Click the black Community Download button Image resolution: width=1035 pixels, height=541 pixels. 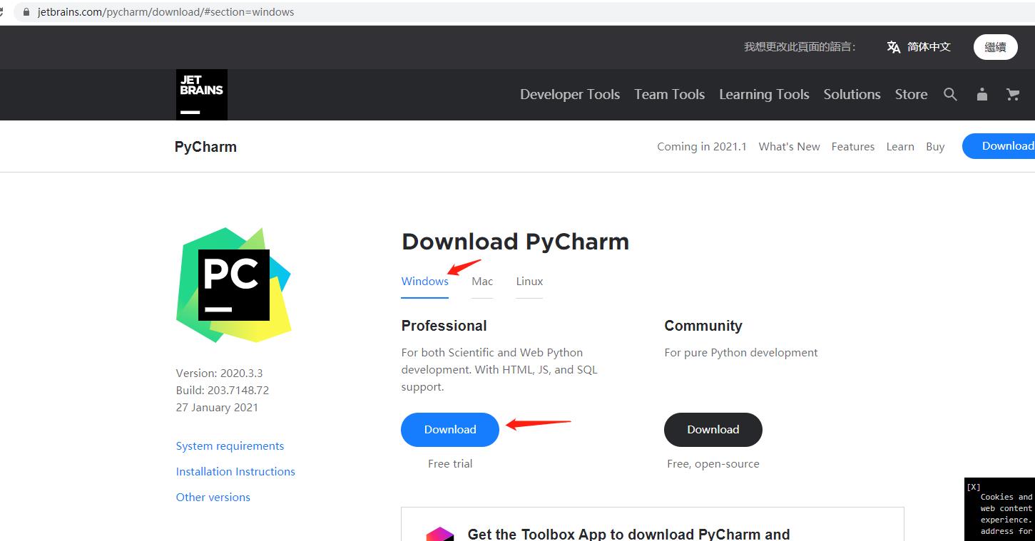point(713,430)
